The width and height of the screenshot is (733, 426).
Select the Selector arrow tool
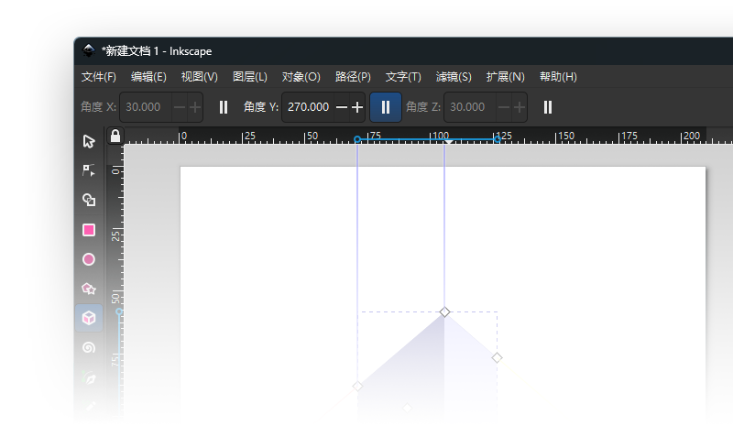point(89,141)
